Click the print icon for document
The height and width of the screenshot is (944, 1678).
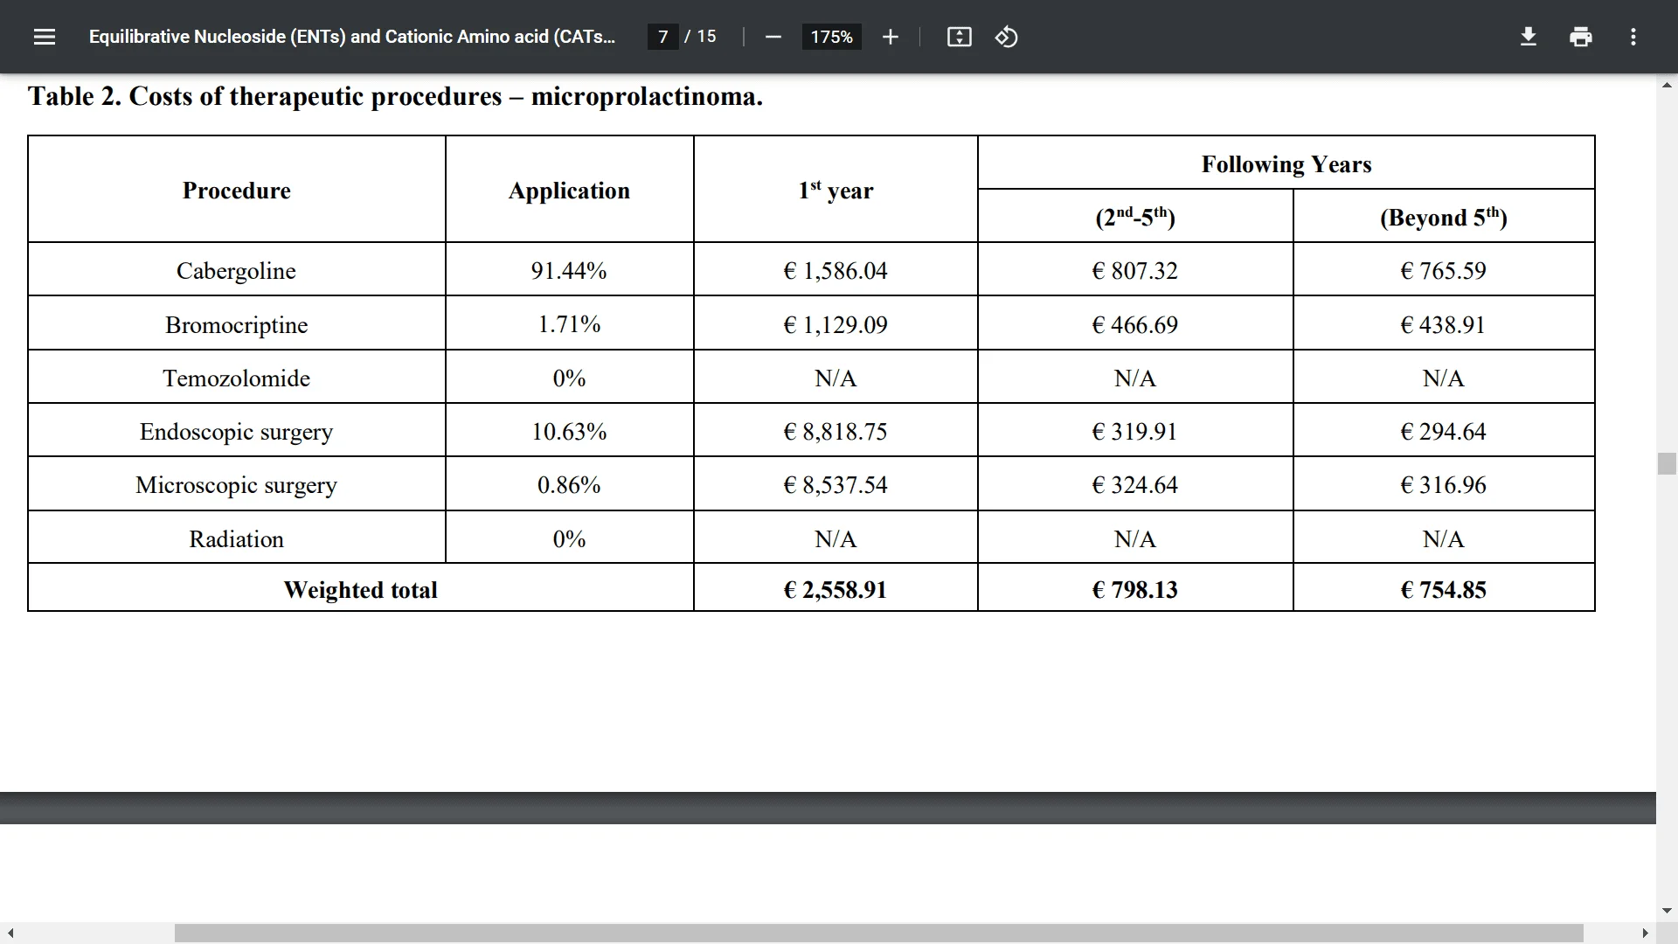coord(1579,37)
